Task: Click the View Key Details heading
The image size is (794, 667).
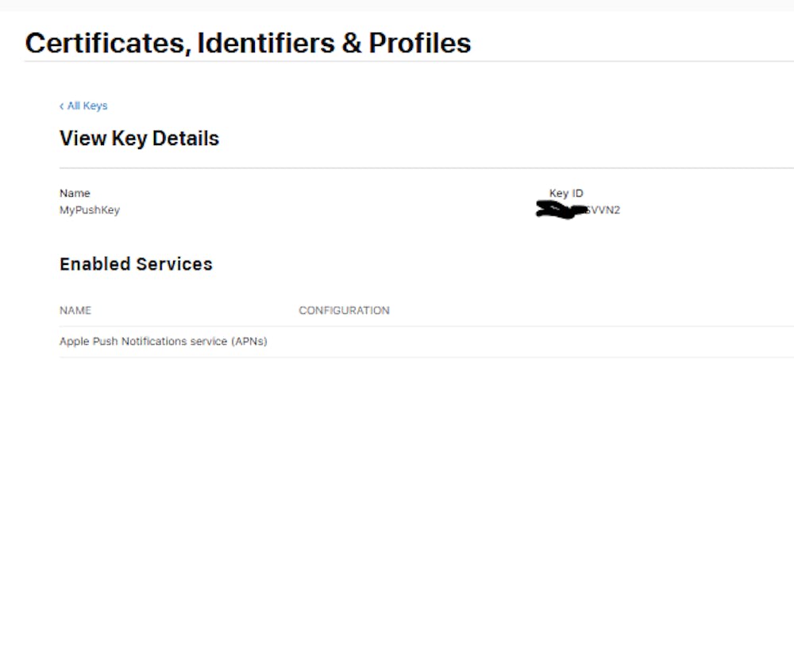Action: pyautogui.click(x=139, y=139)
